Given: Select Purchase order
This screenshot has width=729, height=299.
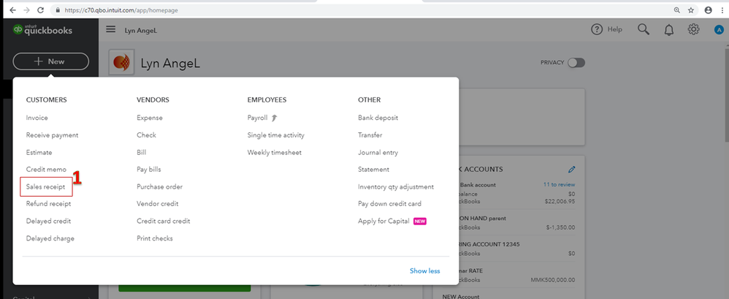Looking at the screenshot, I should pyautogui.click(x=159, y=187).
